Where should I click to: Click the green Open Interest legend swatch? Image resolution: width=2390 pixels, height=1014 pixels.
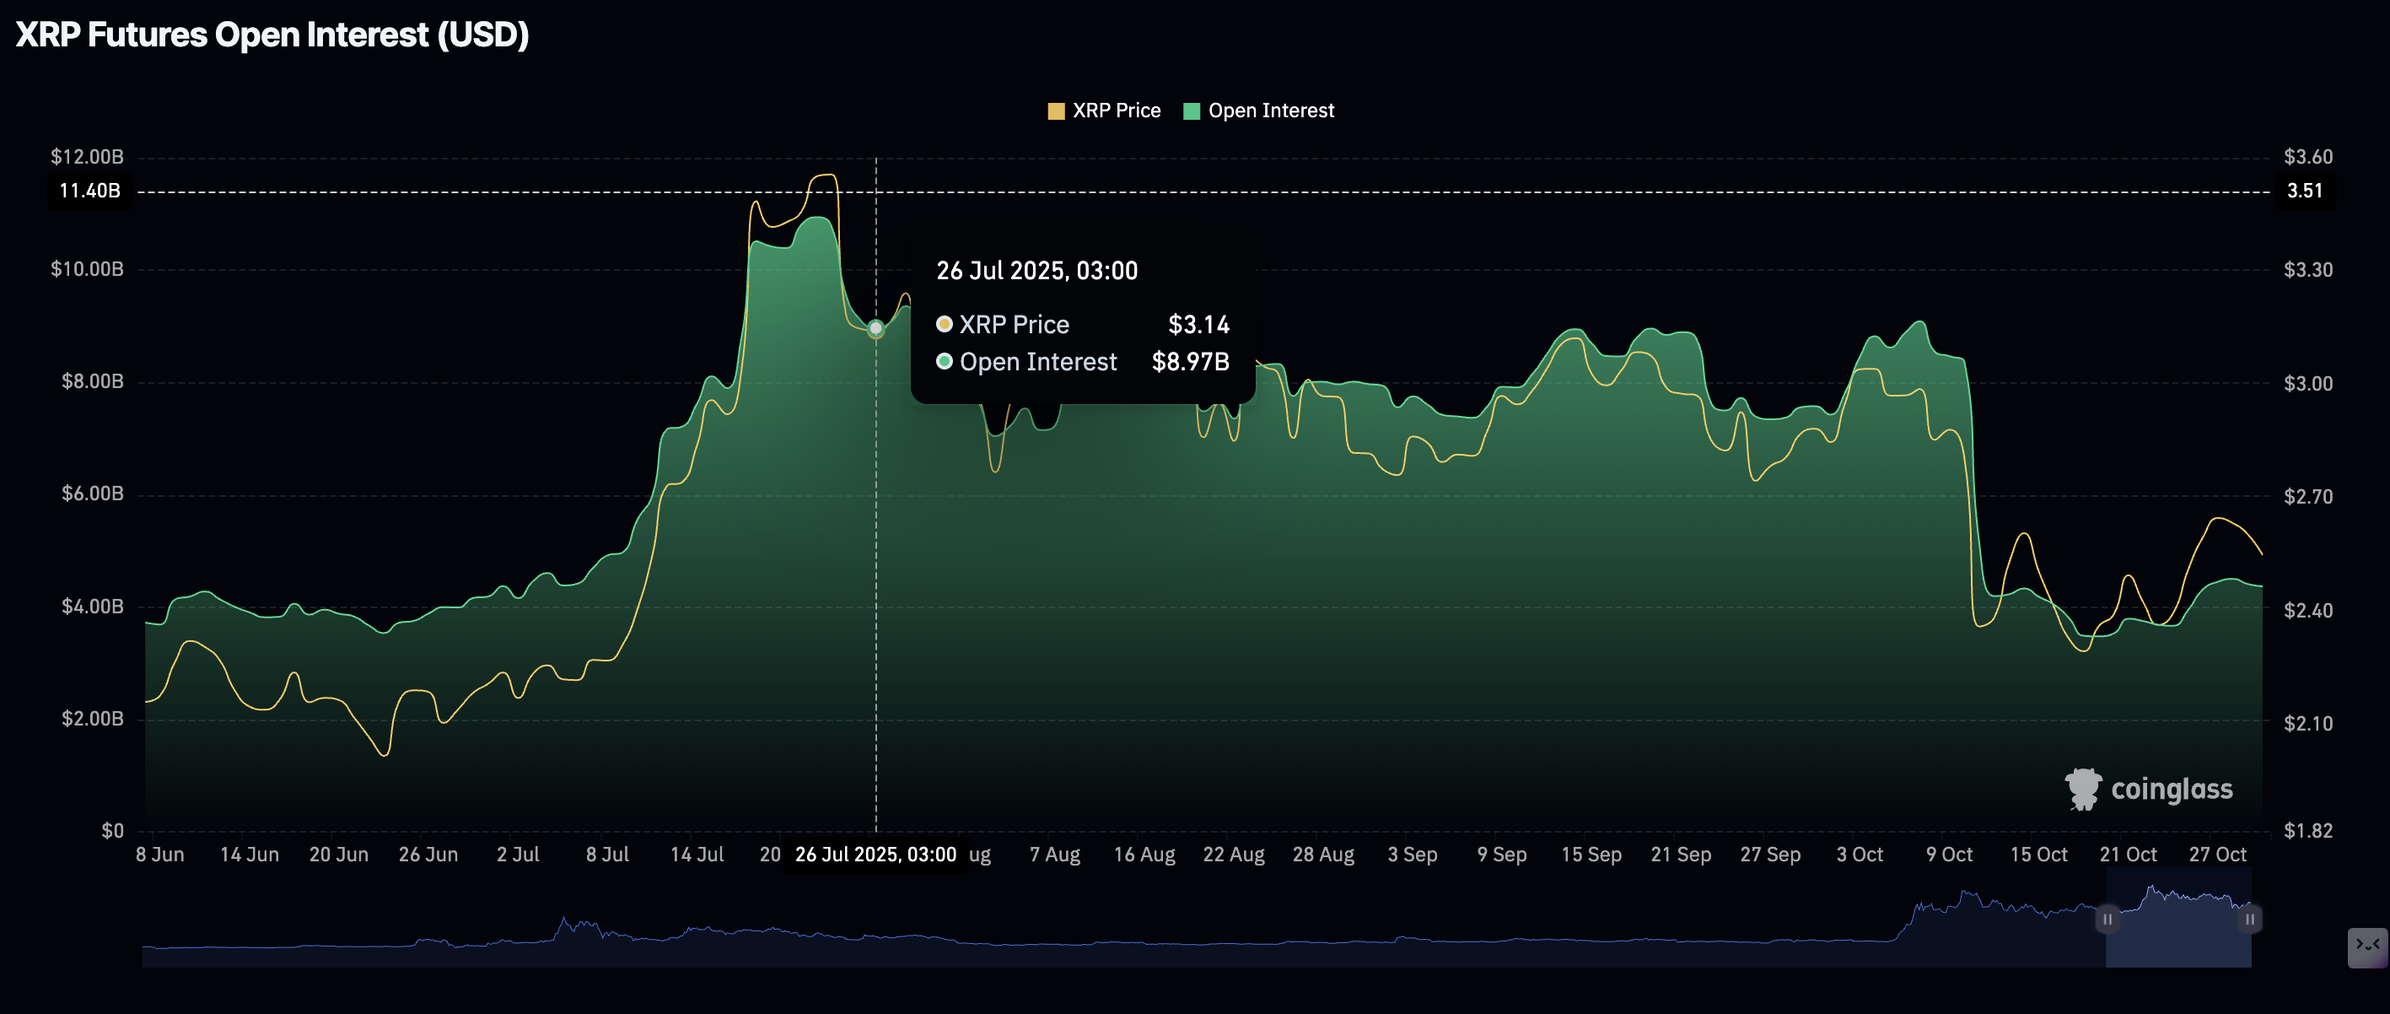1192,111
